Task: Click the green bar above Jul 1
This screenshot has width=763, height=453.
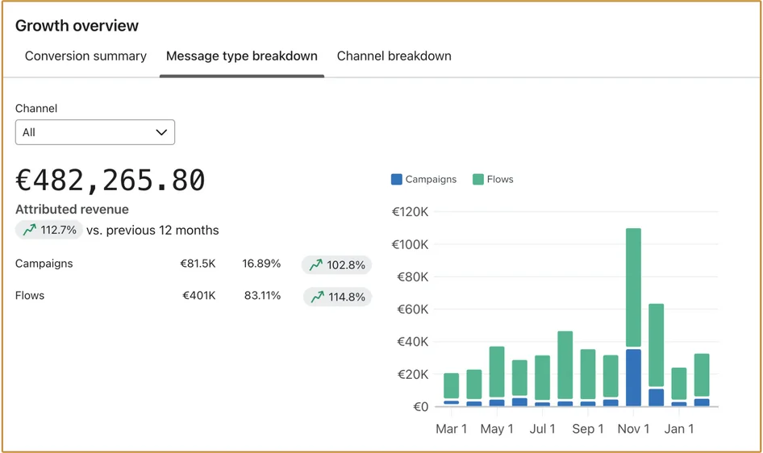Action: (x=542, y=378)
